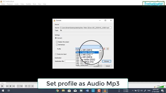This screenshot has height=93, width=166.
Task: Click the Source path field
Action: [x=86, y=28]
